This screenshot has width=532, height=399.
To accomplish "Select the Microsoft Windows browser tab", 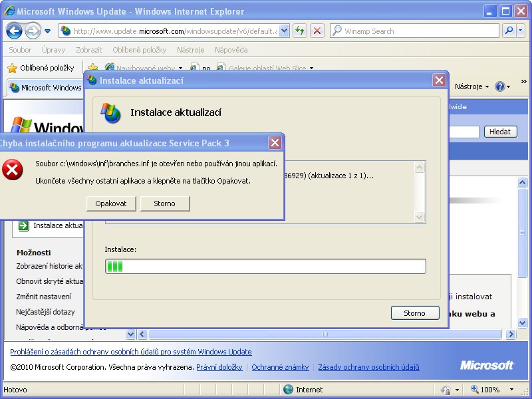I will (x=45, y=88).
